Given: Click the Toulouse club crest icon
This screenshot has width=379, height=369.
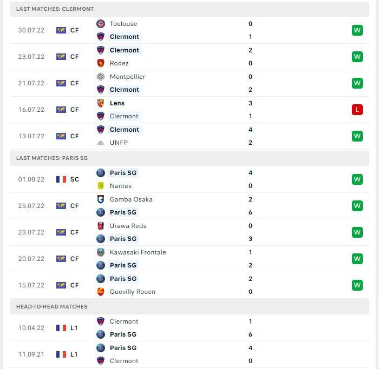Looking at the screenshot, I should coord(101,24).
